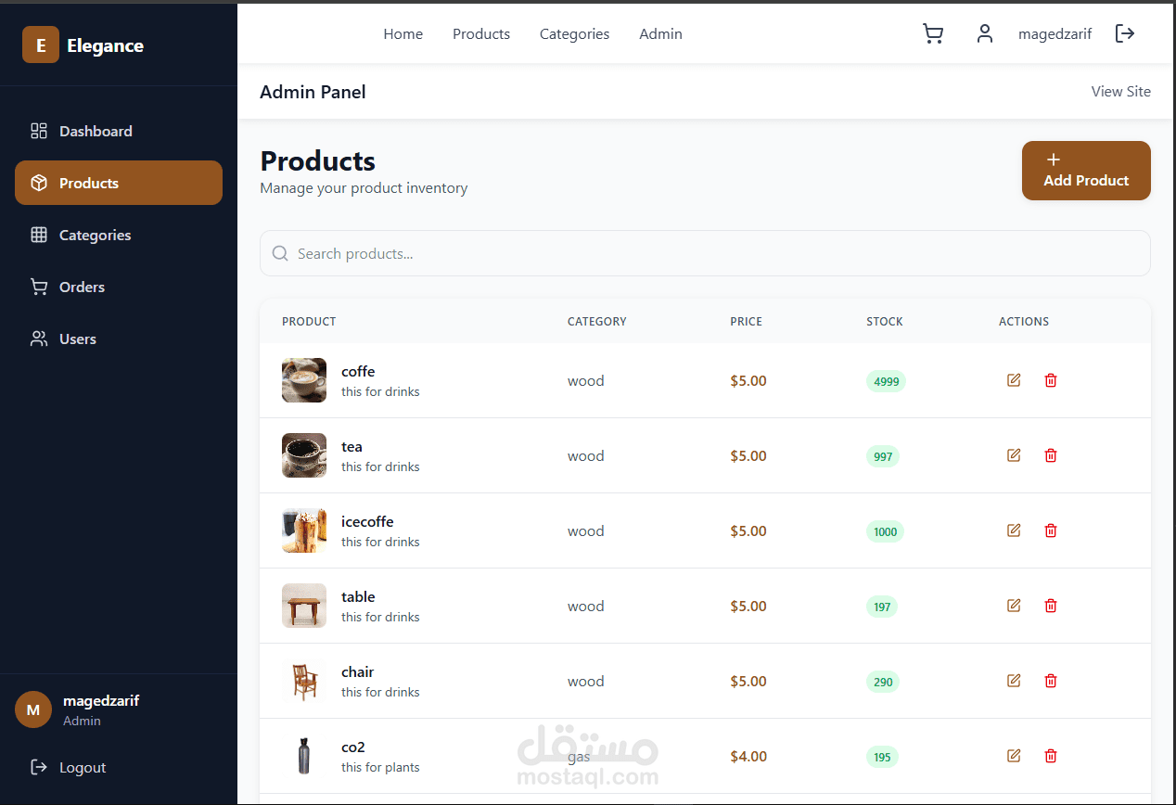Click the trash icon in co2 row
This screenshot has width=1176, height=805.
click(x=1051, y=756)
